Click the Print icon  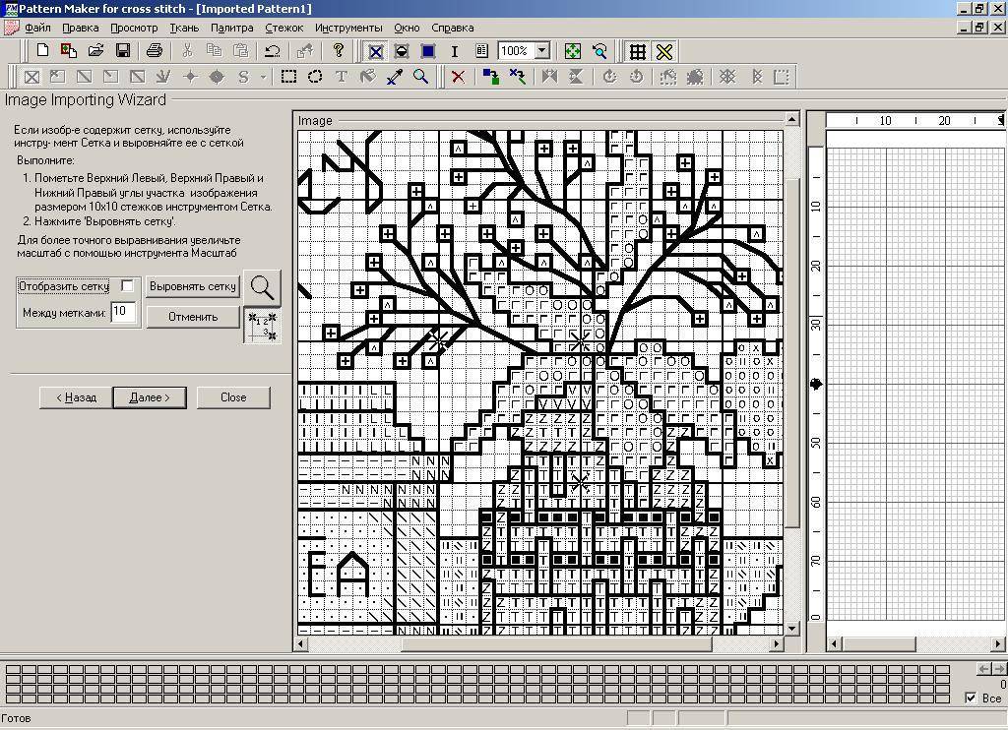click(155, 51)
